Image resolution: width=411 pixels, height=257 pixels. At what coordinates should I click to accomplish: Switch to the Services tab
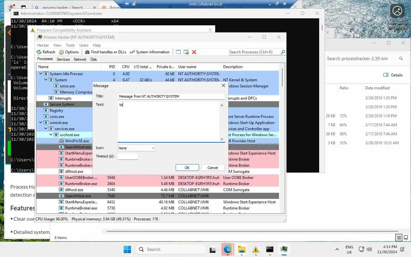(x=63, y=59)
